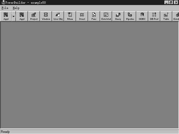Launch the Window painter
This screenshot has width=179, height=134.
coord(46,16)
